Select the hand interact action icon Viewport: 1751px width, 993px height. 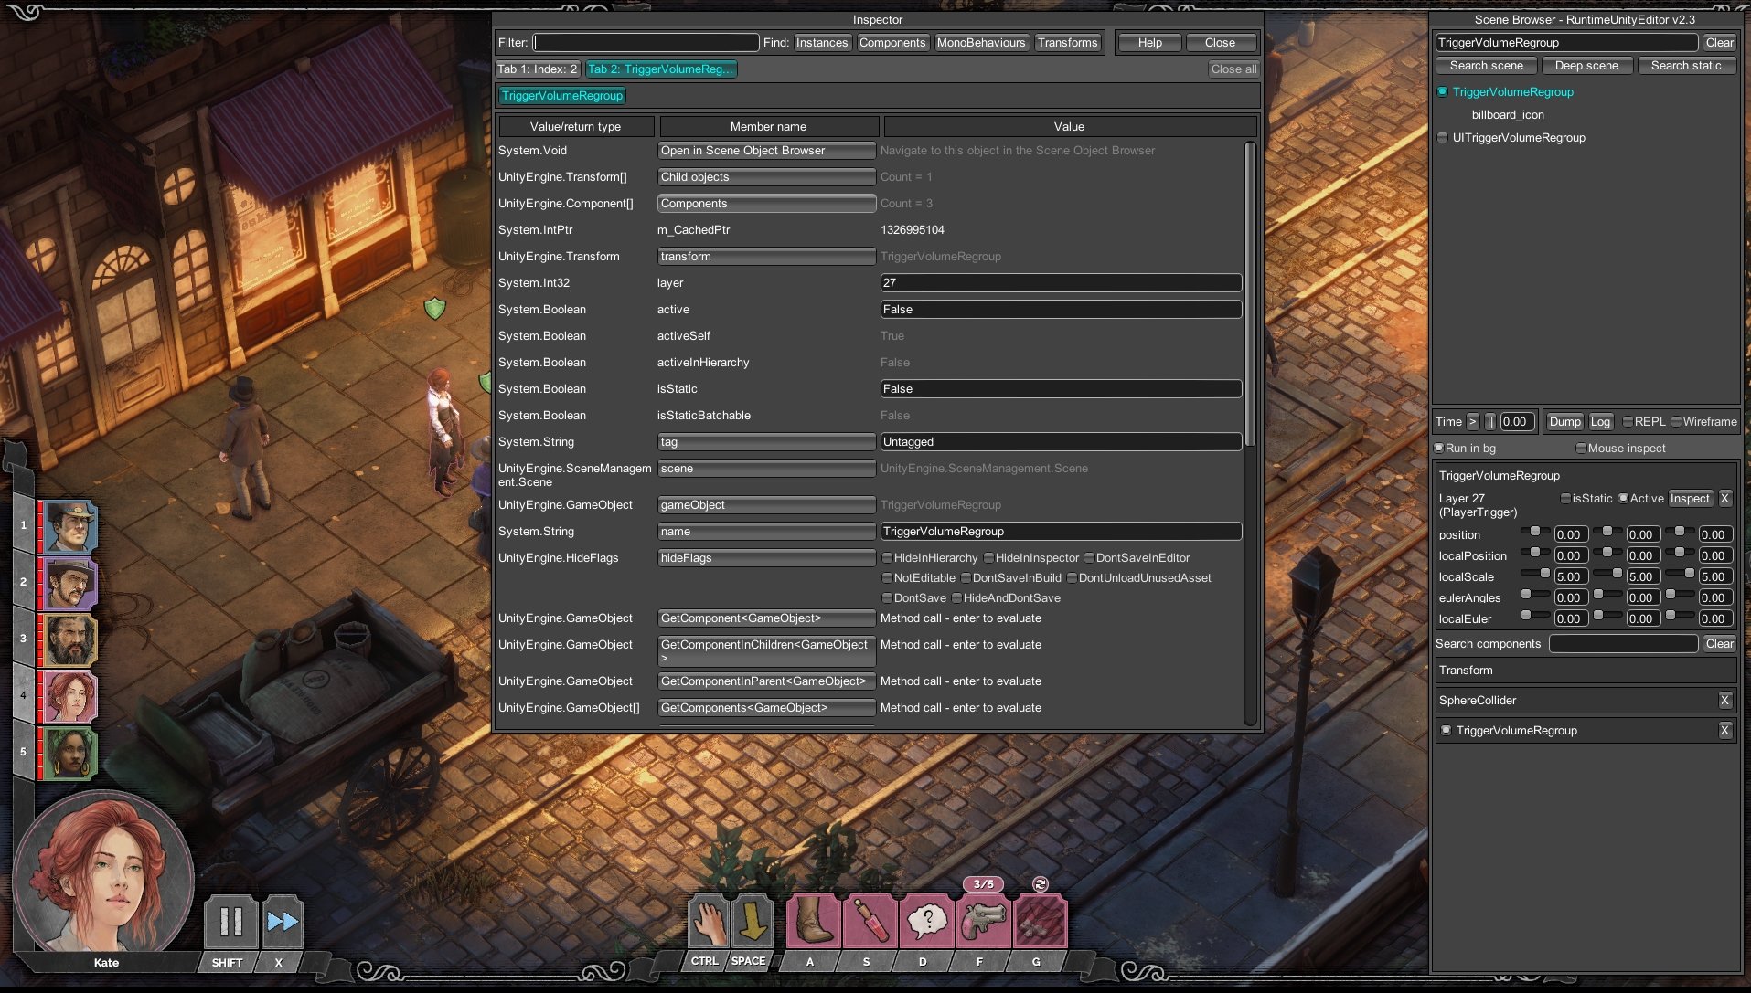click(x=708, y=922)
